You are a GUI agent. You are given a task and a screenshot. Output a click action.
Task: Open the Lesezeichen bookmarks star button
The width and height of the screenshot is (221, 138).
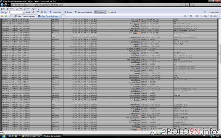pyautogui.click(x=56, y=12)
